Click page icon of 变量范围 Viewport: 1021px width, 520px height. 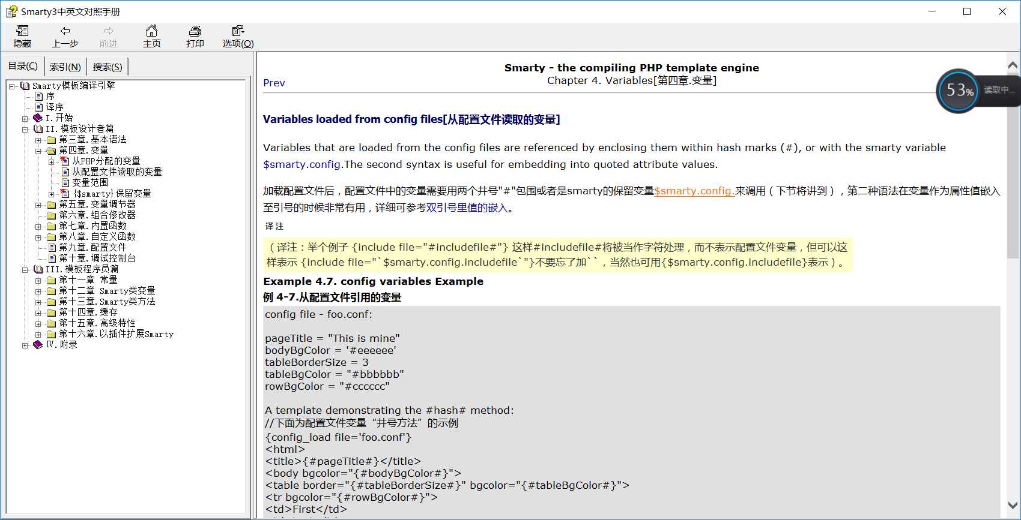coord(65,183)
